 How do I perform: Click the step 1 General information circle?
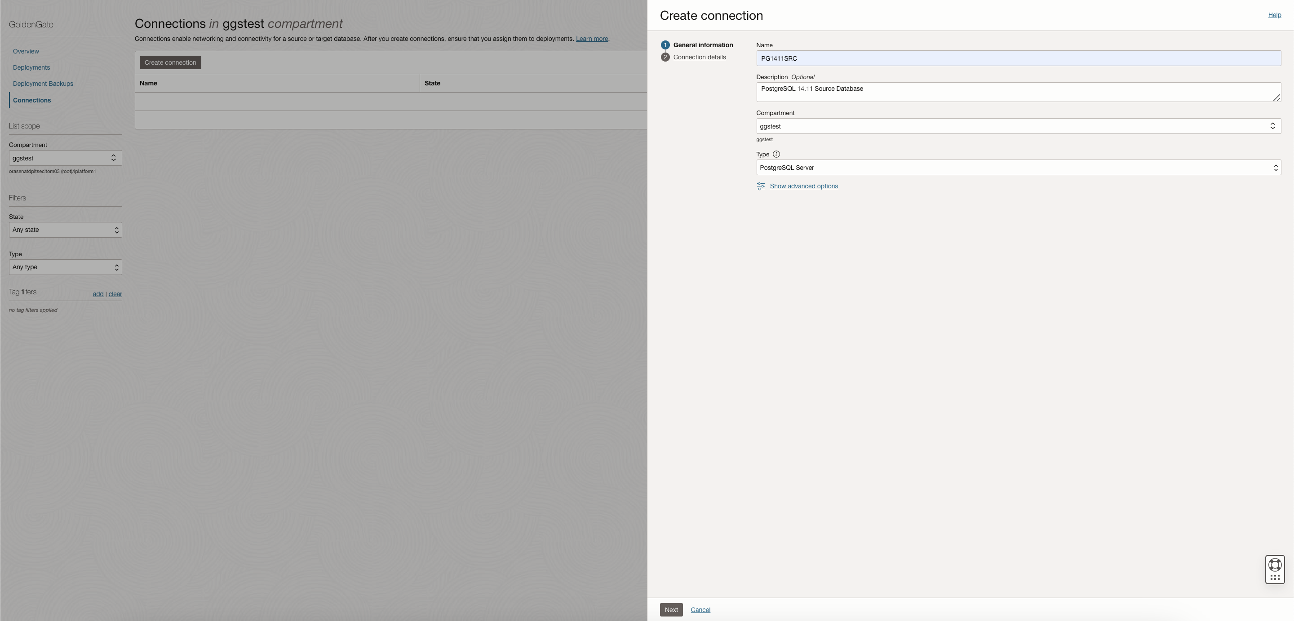point(665,45)
